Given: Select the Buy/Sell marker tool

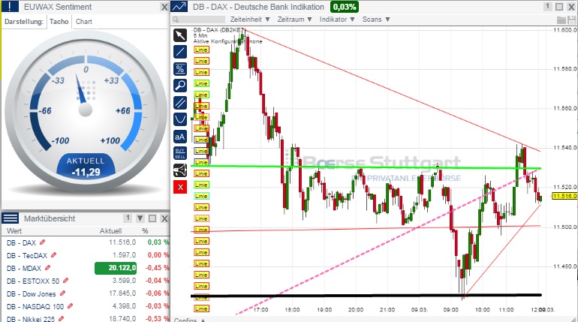Looking at the screenshot, I should pos(180,153).
